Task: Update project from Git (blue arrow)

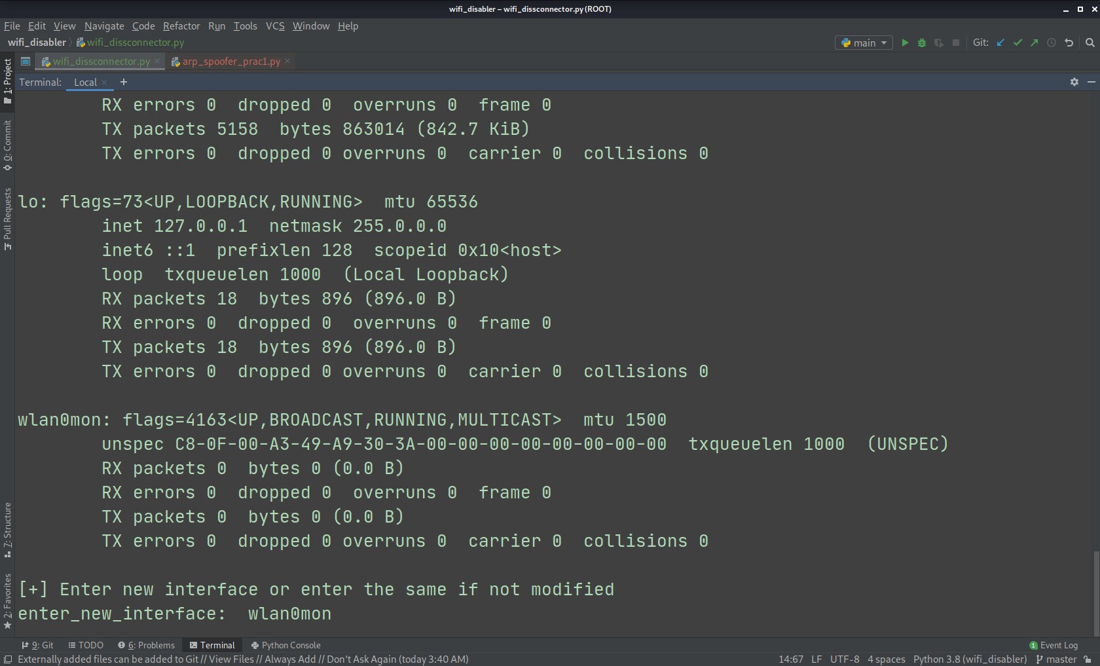Action: [x=1000, y=43]
